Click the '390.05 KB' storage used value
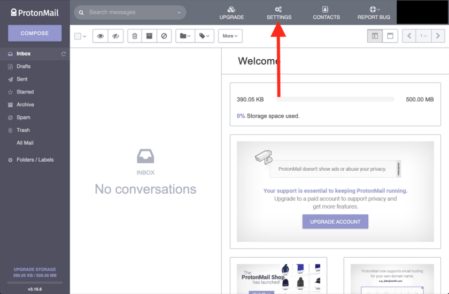Image resolution: width=449 pixels, height=294 pixels. (250, 99)
